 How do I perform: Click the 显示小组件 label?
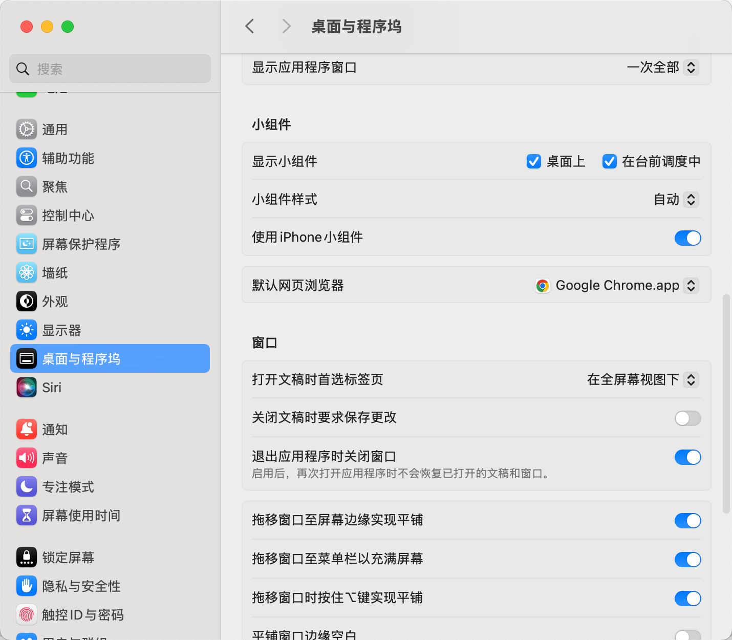pos(285,161)
